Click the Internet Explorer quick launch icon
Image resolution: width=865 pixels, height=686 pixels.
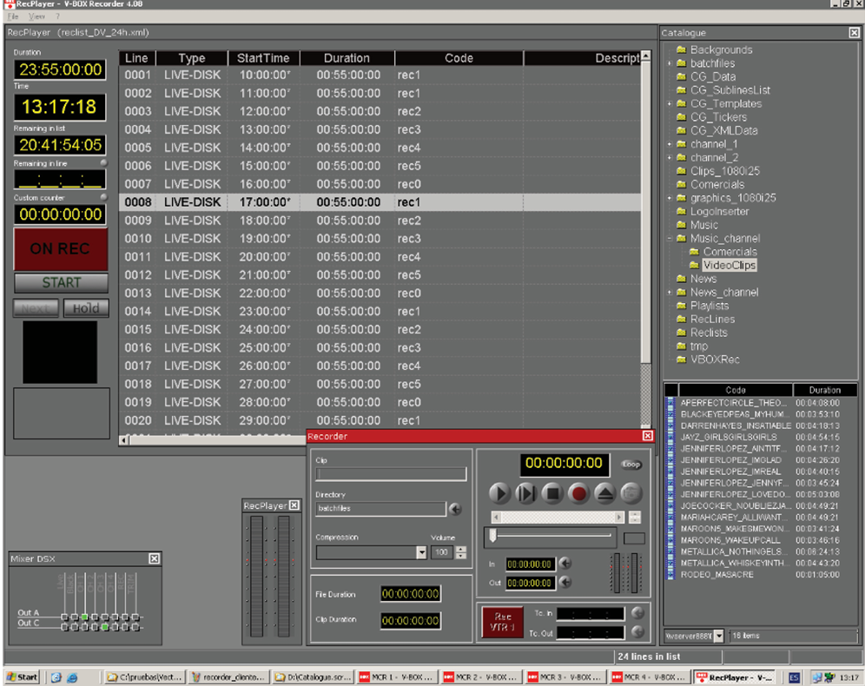tap(72, 677)
